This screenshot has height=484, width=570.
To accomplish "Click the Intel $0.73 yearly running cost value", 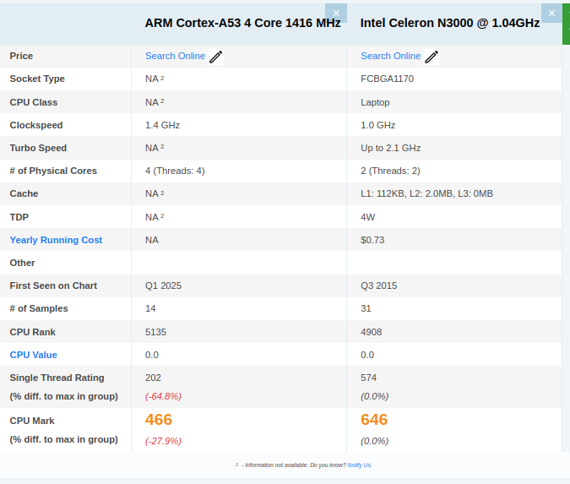I will tap(372, 240).
